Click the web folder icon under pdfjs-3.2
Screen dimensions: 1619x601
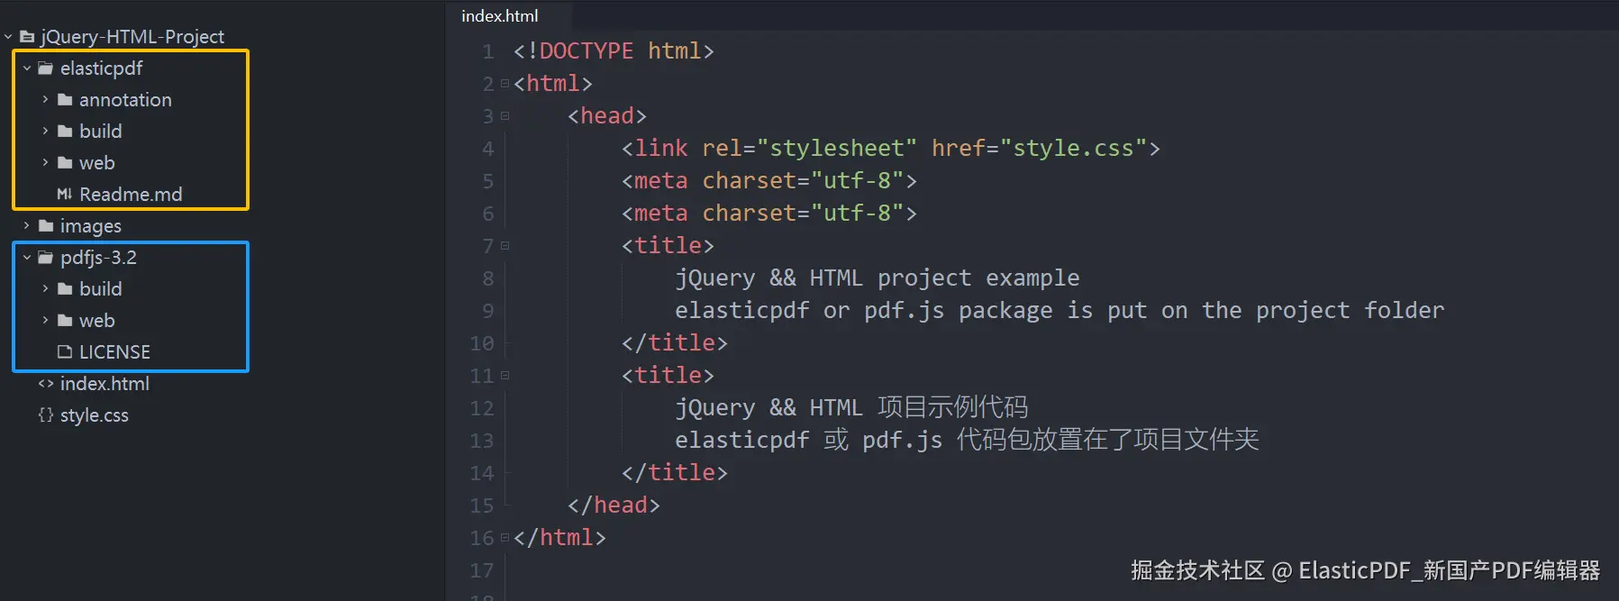click(65, 321)
